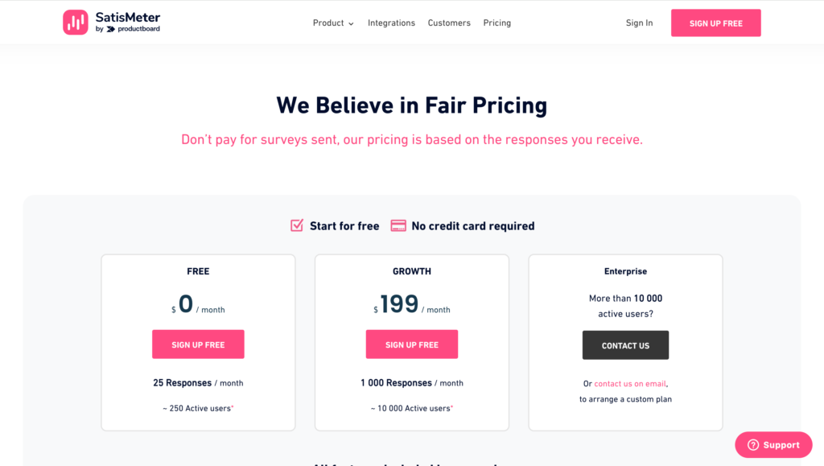Click Sign In
This screenshot has width=824, height=466.
[639, 23]
